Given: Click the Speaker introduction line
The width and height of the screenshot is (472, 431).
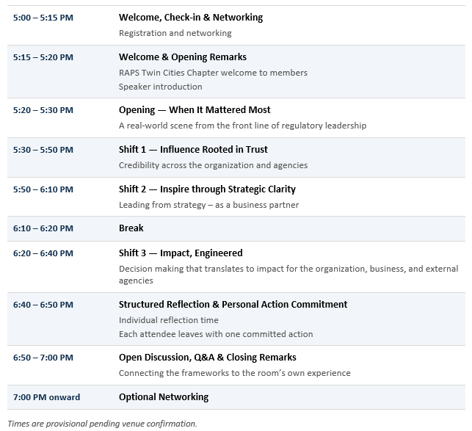Looking at the screenshot, I should (x=161, y=87).
